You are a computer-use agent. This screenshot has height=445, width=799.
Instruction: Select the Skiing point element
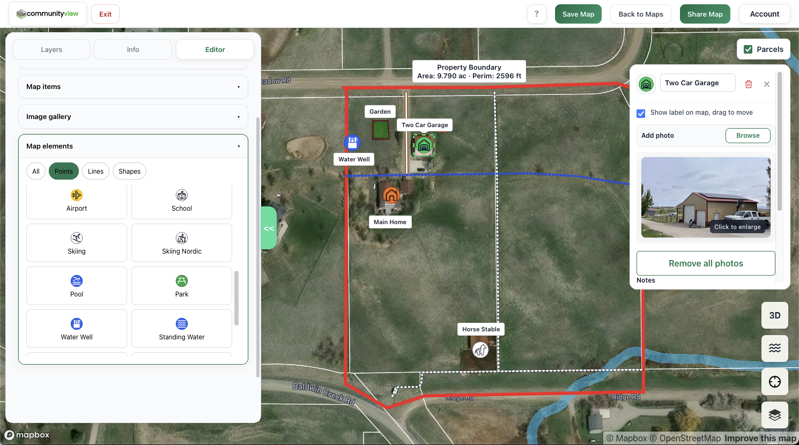[x=77, y=243]
